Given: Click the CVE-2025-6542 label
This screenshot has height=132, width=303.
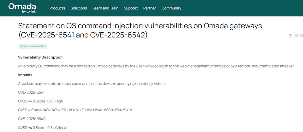Looking at the screenshot, I should coord(32,119).
